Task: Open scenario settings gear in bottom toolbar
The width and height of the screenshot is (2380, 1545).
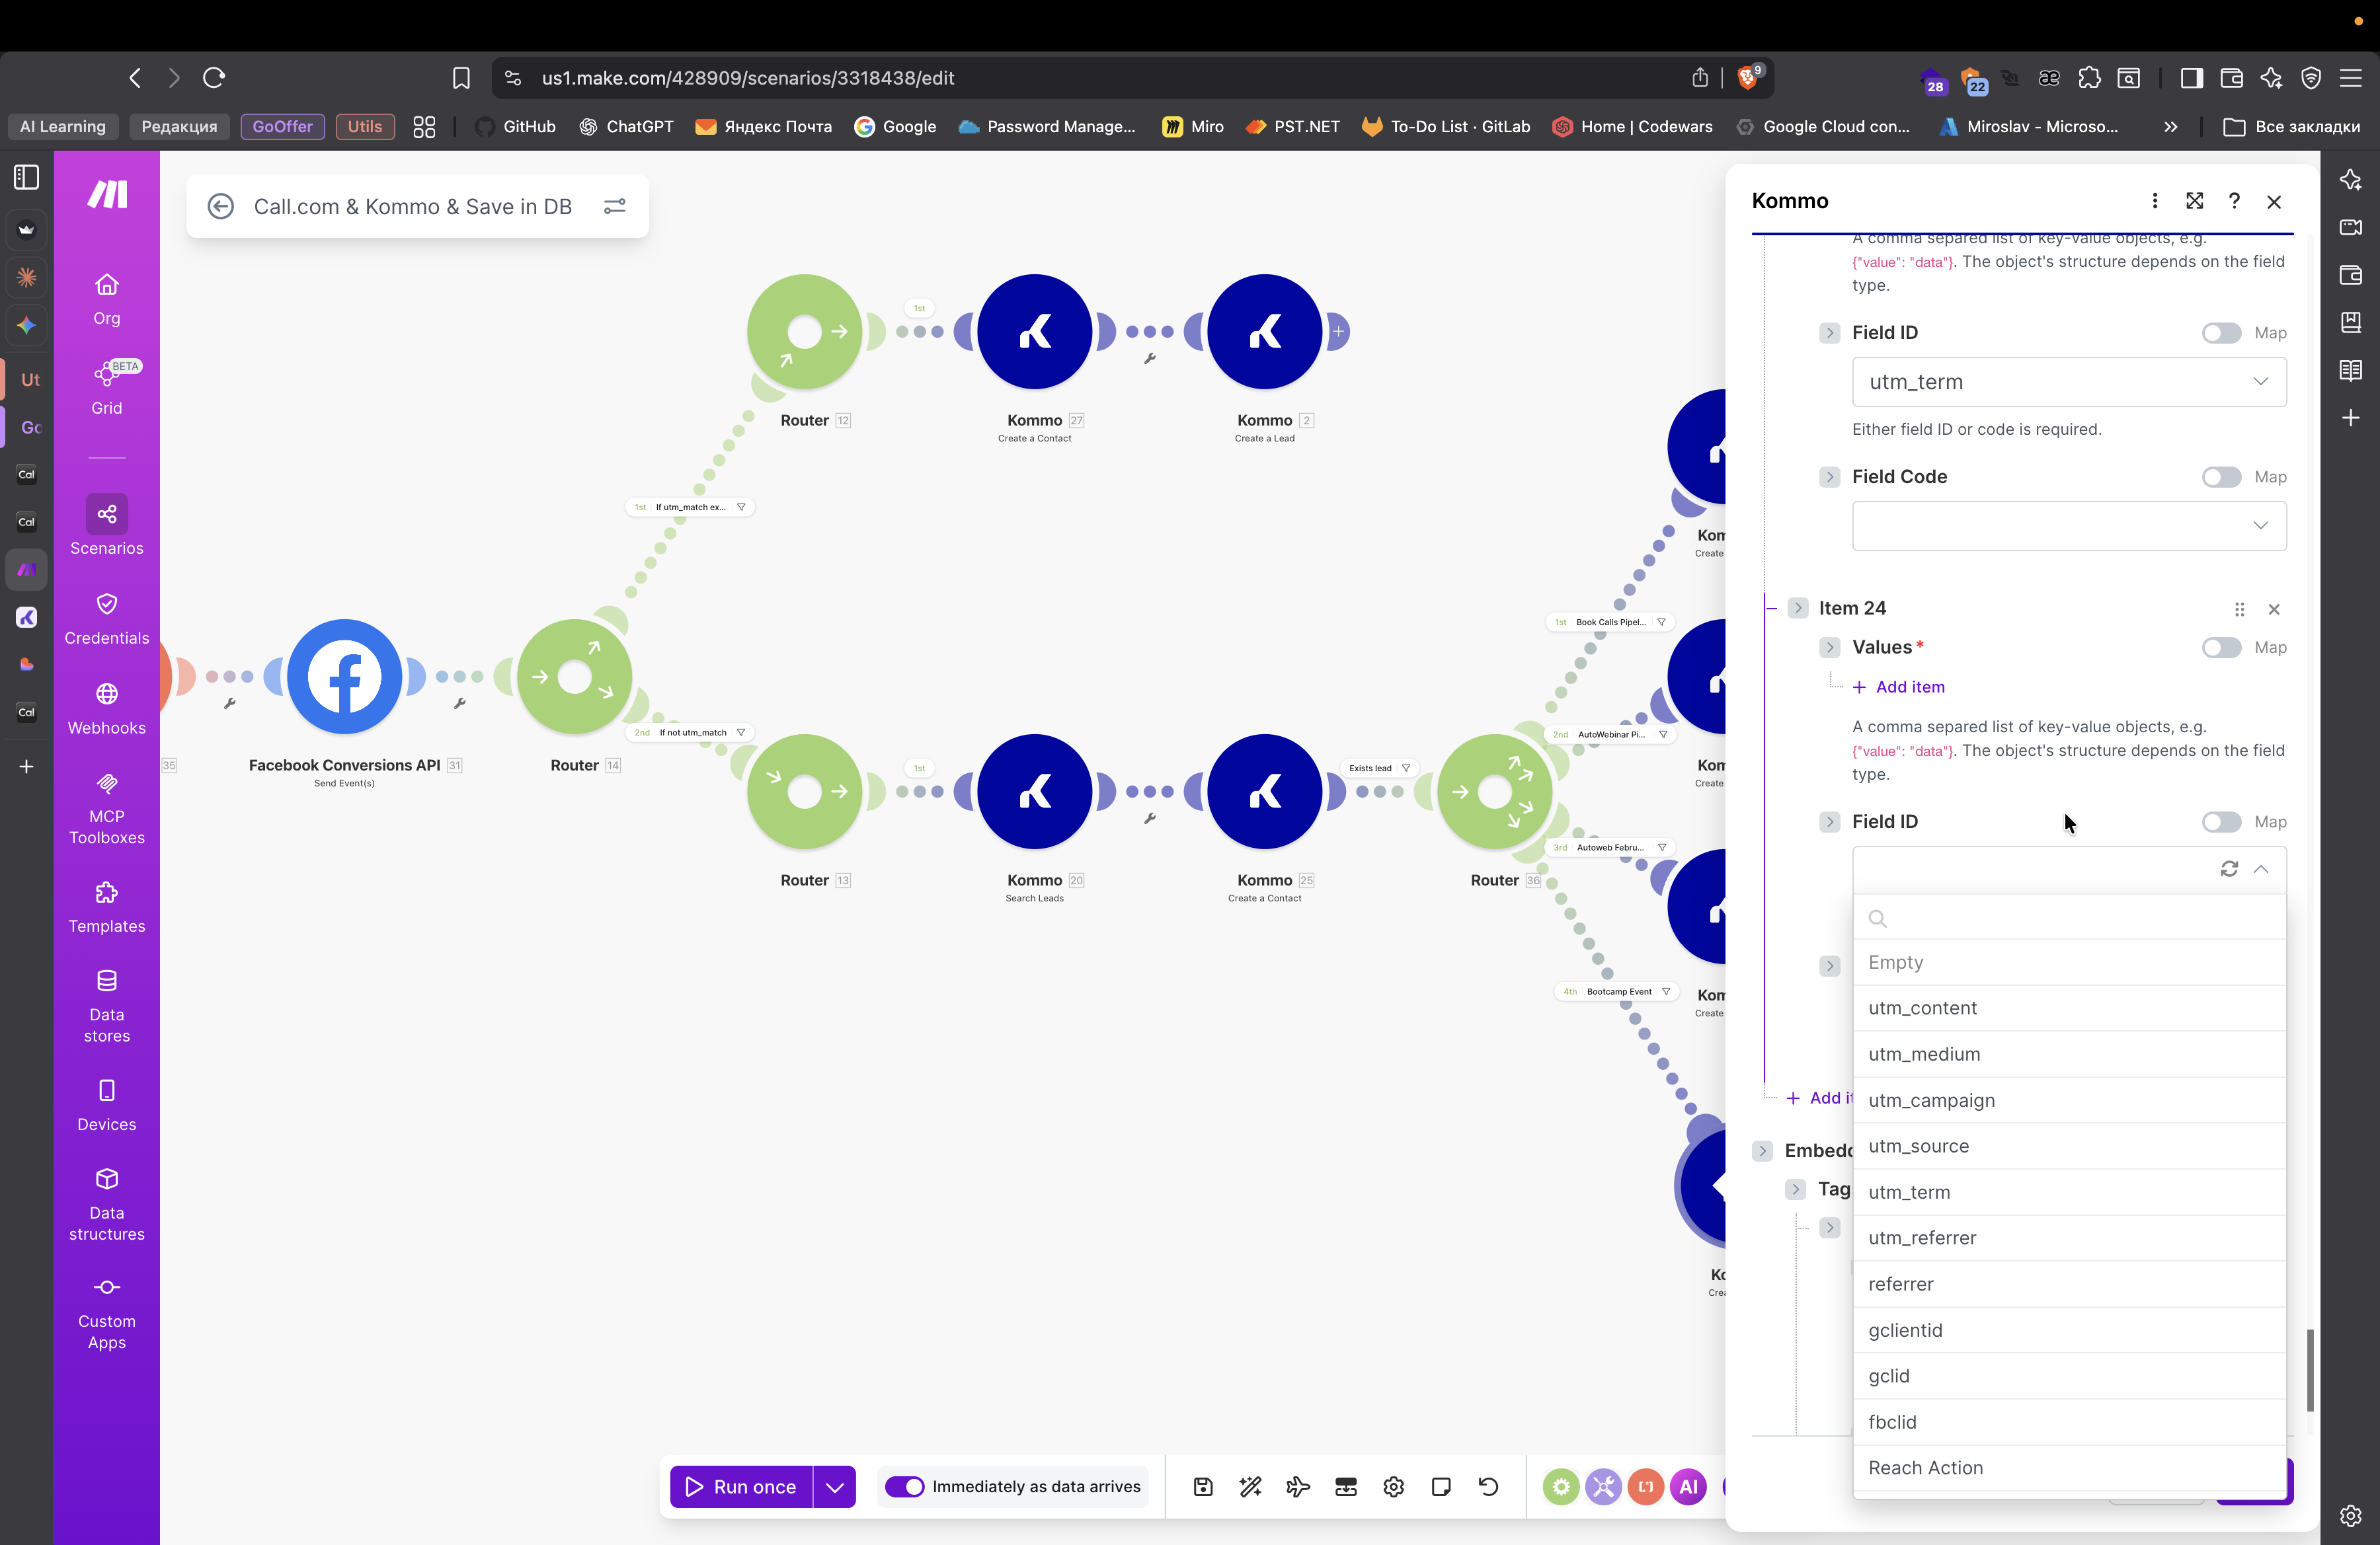Action: click(1393, 1487)
